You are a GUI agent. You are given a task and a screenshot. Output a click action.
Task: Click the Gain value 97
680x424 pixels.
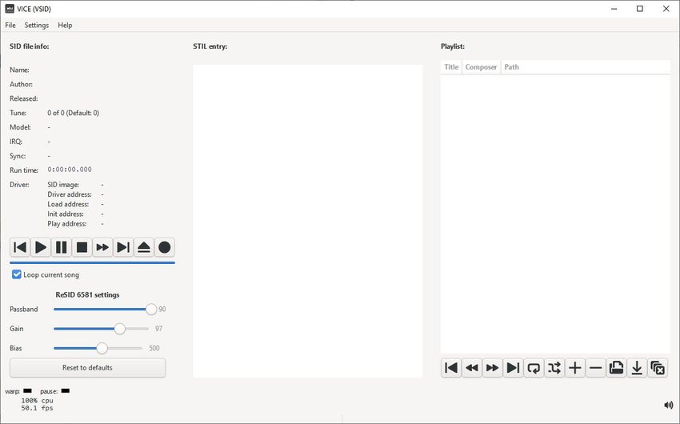[x=158, y=329]
